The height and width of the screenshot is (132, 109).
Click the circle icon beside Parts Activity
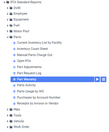pyautogui.click(x=14, y=85)
